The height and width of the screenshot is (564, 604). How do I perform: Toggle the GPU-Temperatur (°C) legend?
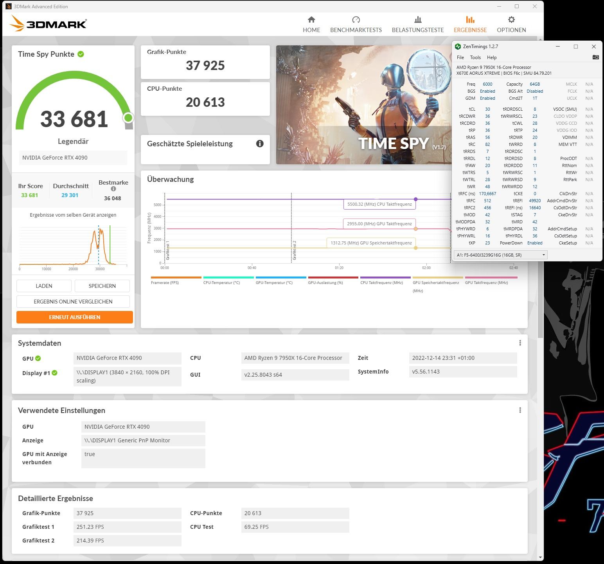281,280
